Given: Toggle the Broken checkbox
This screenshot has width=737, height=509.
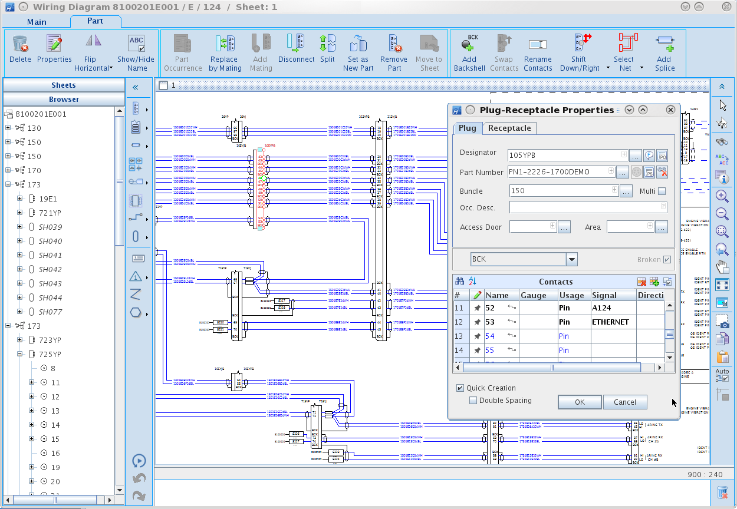Looking at the screenshot, I should pos(667,259).
